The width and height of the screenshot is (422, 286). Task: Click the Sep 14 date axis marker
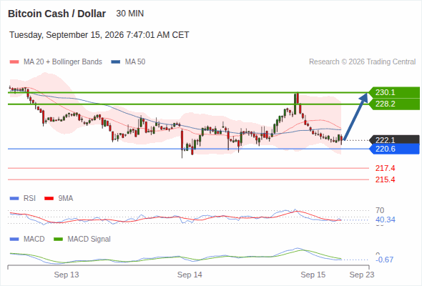(x=190, y=275)
